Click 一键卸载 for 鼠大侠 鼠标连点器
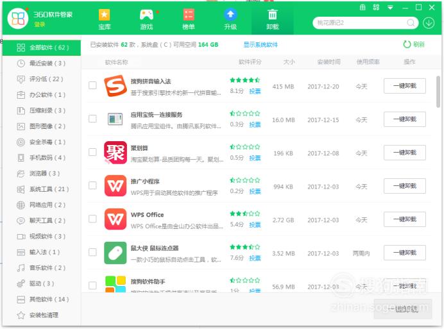Image resolution: width=444 pixels, height=329 pixels. pyautogui.click(x=405, y=253)
